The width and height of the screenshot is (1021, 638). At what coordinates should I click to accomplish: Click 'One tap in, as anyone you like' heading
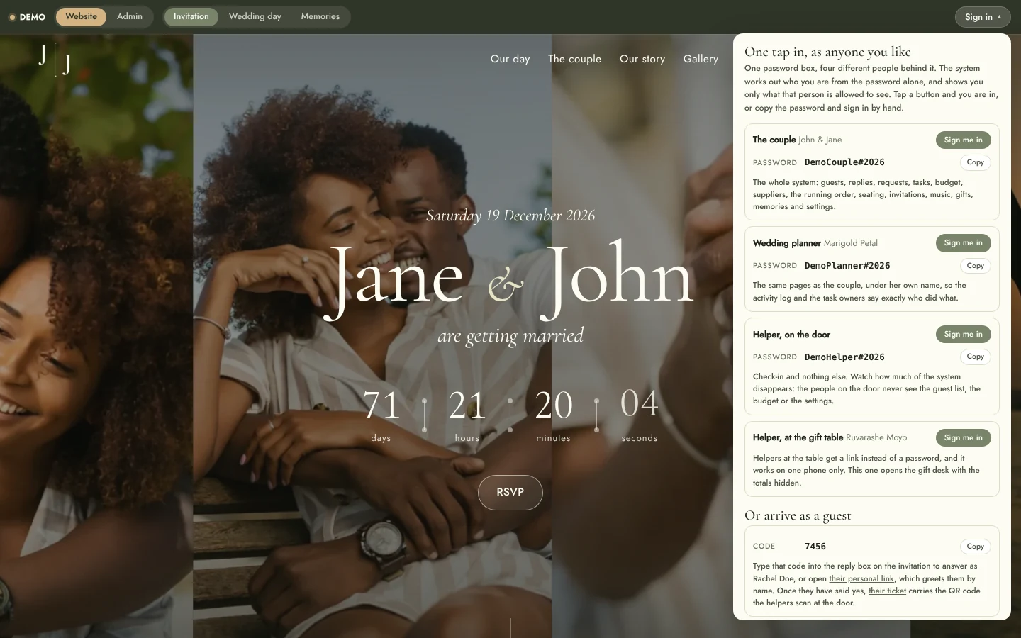(827, 52)
